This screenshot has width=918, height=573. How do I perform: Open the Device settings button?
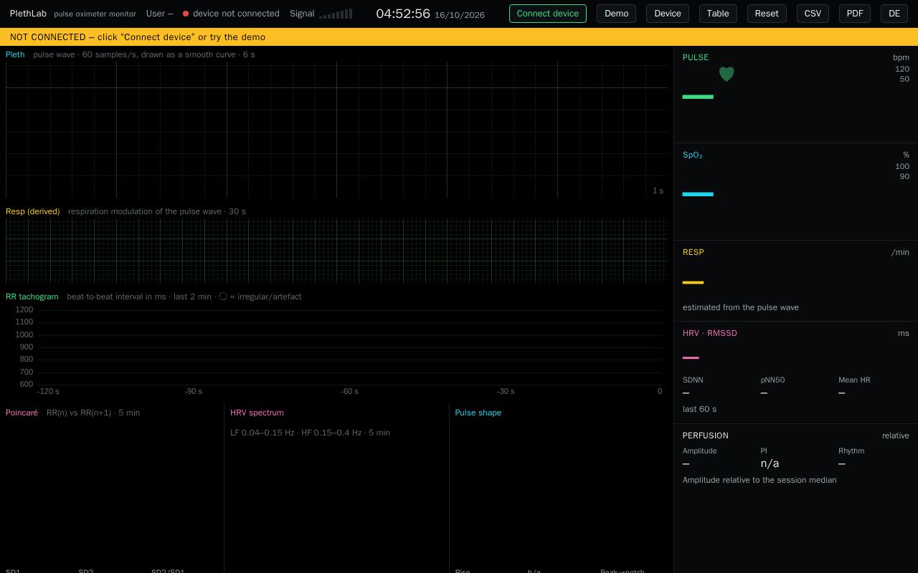668,14
